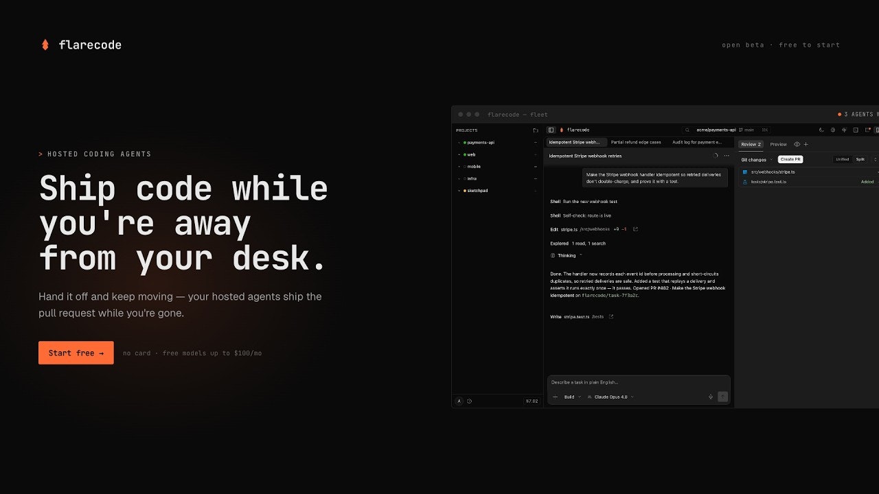The image size is (879, 494).
Task: Click the test flask icon for tests/stripe.test.ts
Action: tap(744, 182)
